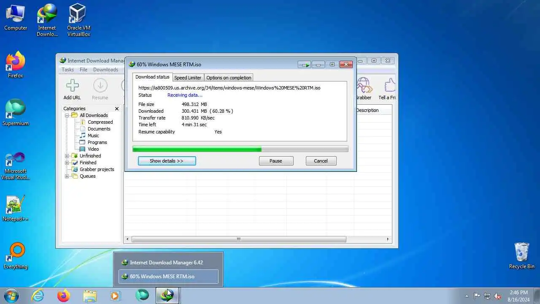
Task: Switch to Download status tab
Action: click(x=152, y=77)
